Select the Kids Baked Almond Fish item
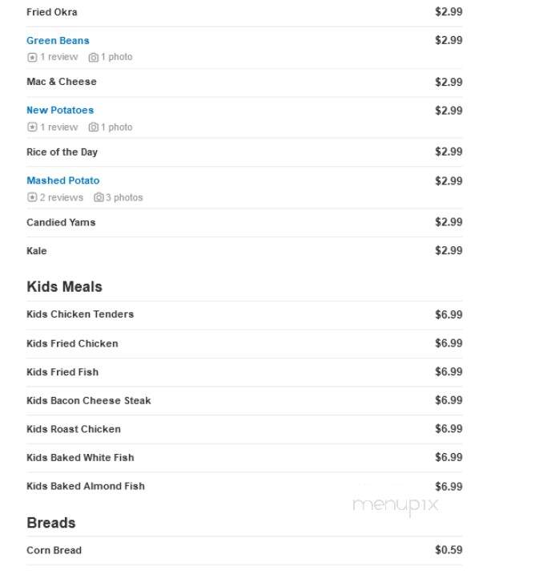This screenshot has height=571, width=539. (86, 486)
